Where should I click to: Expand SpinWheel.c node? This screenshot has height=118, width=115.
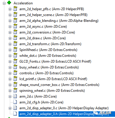click(x=10, y=50)
